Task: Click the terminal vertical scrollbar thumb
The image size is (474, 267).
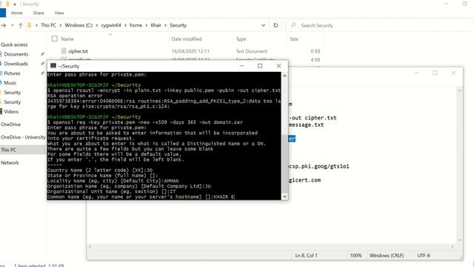Action: point(284,163)
